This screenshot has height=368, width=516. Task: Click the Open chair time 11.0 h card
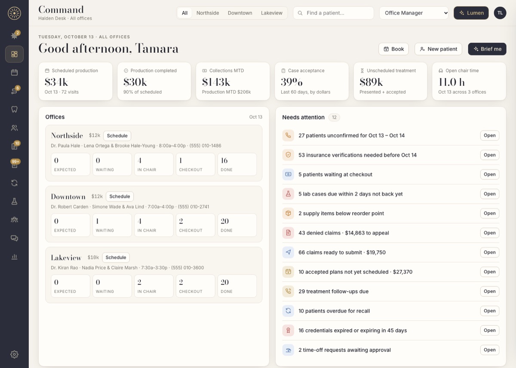469,81
